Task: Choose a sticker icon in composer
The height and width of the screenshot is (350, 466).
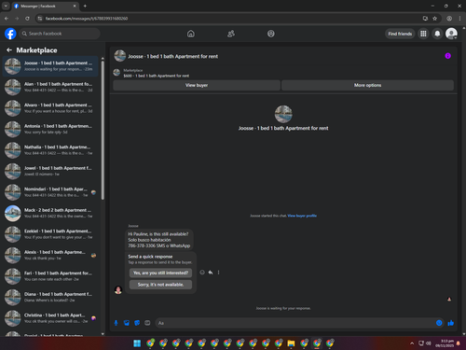Action: click(137, 323)
